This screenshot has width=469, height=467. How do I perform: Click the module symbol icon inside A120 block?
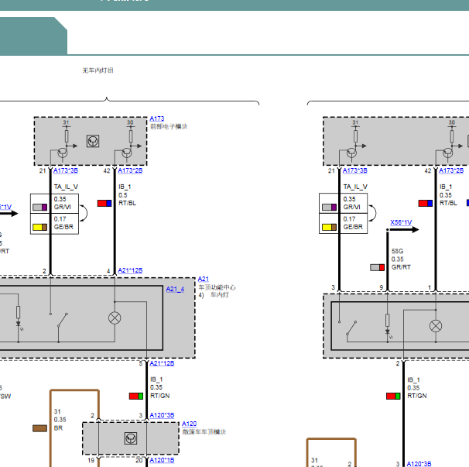click(131, 438)
